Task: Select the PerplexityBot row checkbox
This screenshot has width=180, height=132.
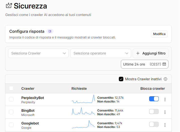Action: (x=11, y=99)
